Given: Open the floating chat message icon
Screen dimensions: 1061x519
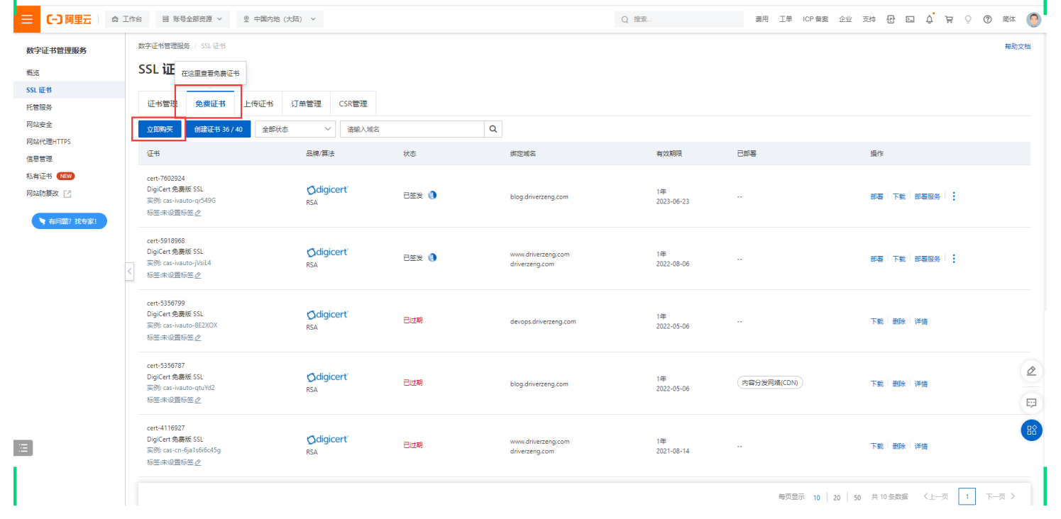Looking at the screenshot, I should pos(1031,403).
